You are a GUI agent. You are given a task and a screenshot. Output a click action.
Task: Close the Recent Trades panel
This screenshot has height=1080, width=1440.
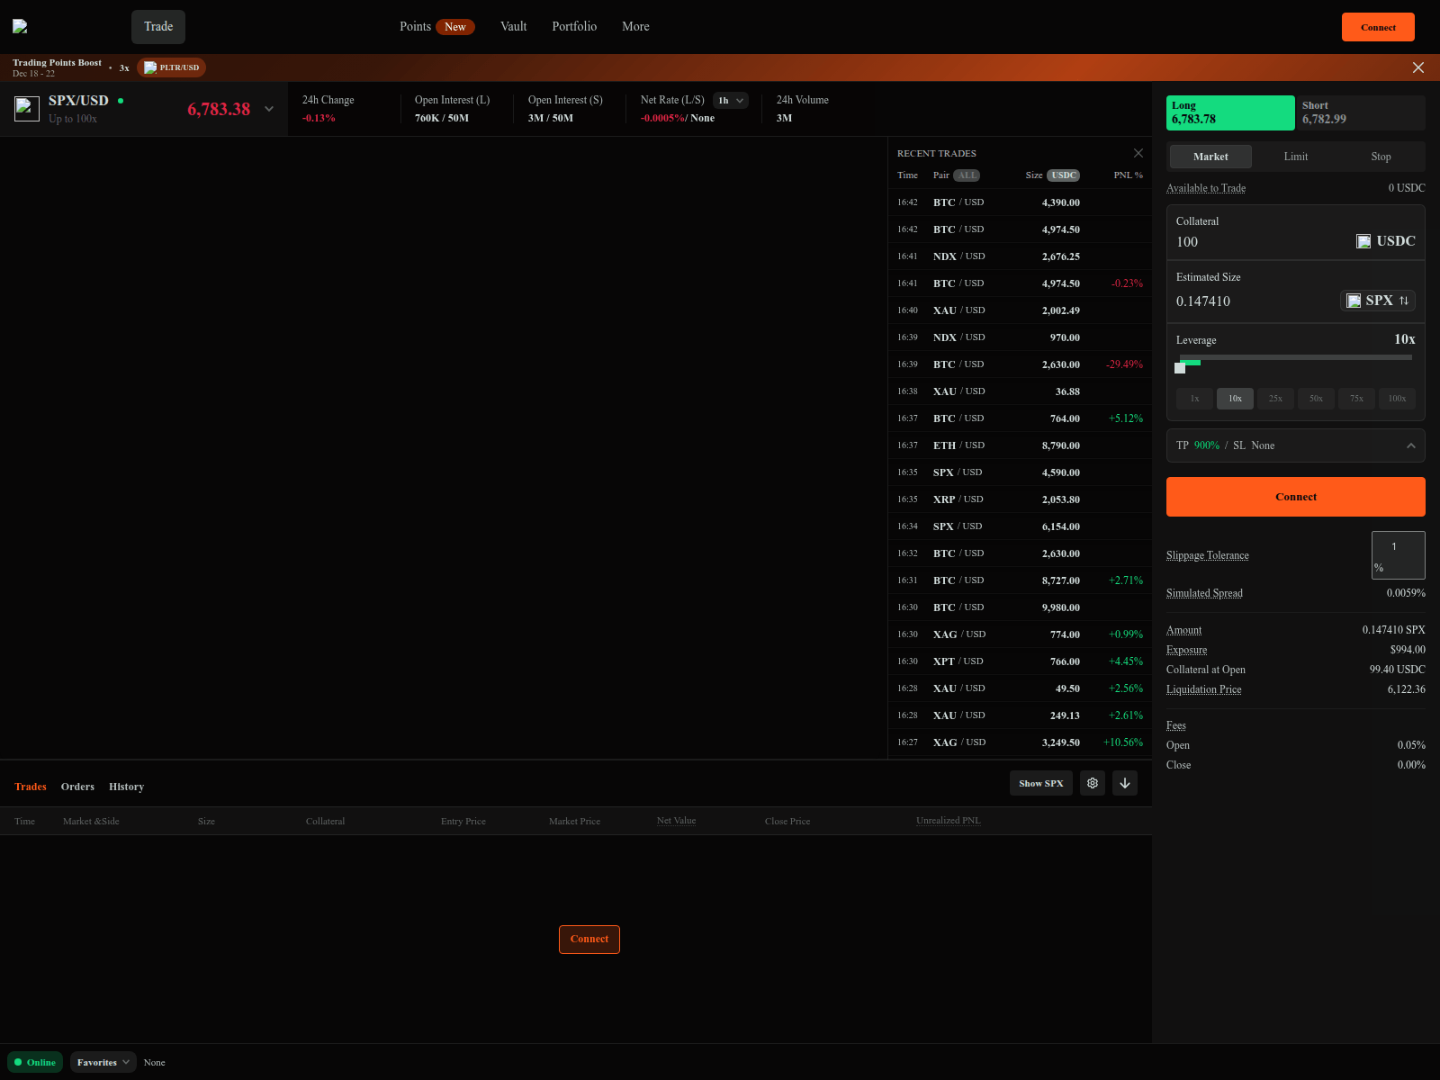1138,153
